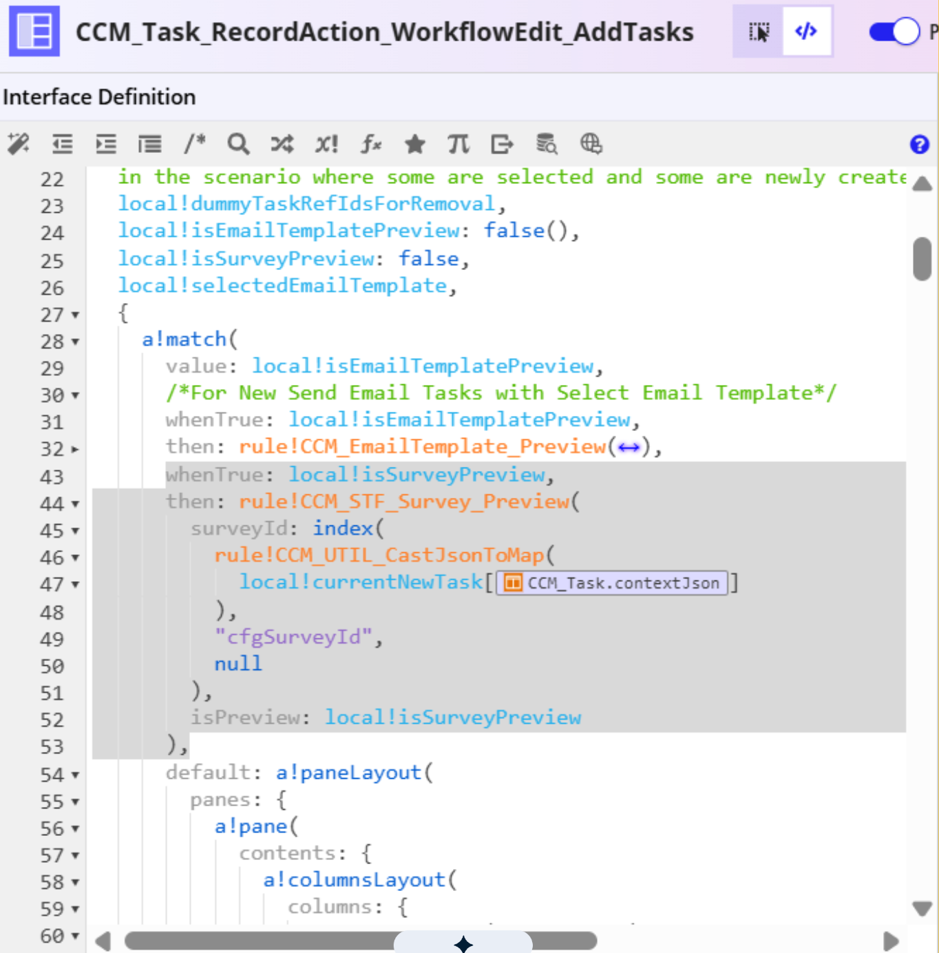This screenshot has height=953, width=939.
Task: Click isPreview parameter on line 52
Action: coord(245,718)
